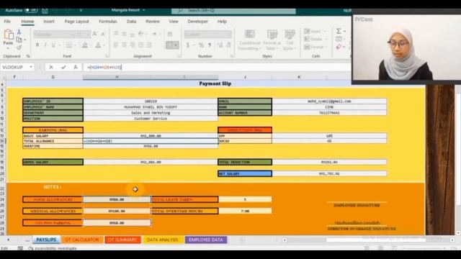Screen dimensions: 461x259
Task: Click the Percent Style icon
Action: 201,45
